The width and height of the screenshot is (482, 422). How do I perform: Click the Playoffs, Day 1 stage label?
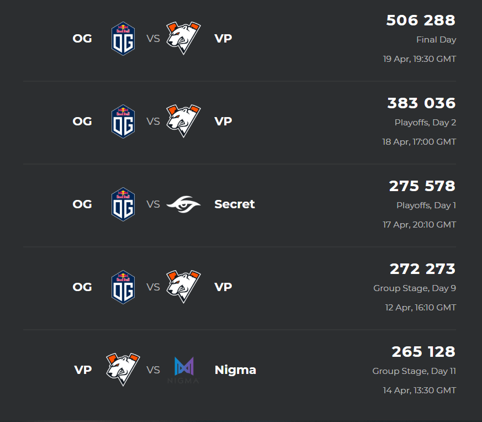pyautogui.click(x=426, y=205)
